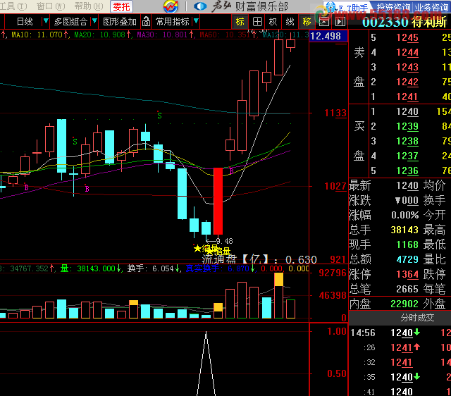
Task: Click the stock title 002330 得利斯
Action: tap(404, 22)
